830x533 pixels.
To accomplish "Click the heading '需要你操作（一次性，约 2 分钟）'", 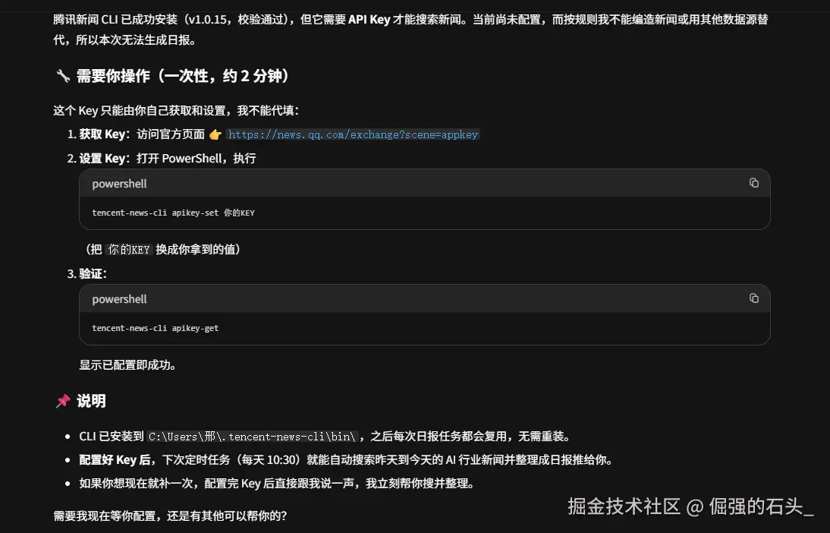I will 183,76.
